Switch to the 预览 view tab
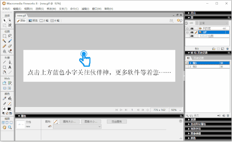 pyautogui.click(x=33, y=21)
